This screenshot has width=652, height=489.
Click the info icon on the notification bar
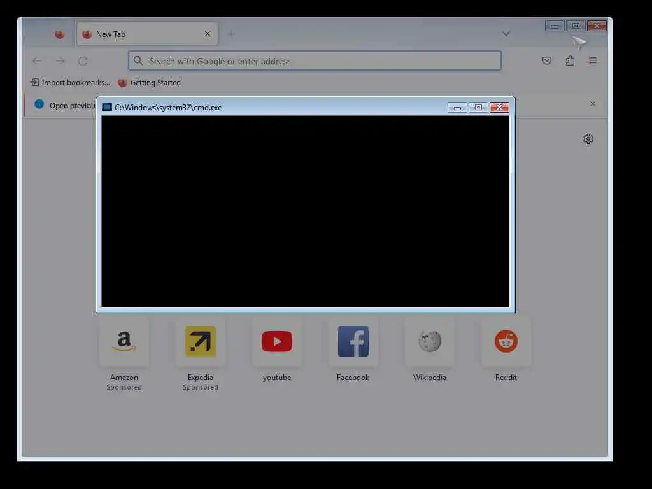click(39, 104)
